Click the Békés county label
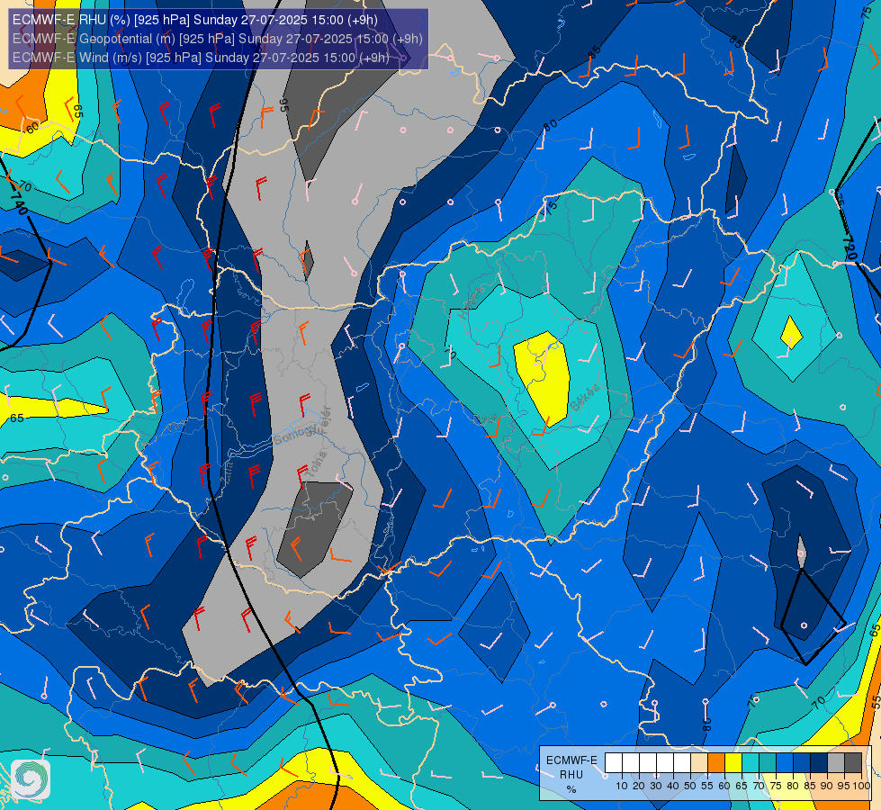This screenshot has height=810, width=881. tap(584, 398)
